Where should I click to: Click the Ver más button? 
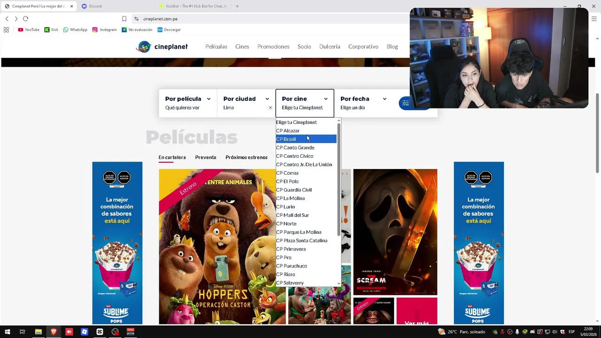coord(417,311)
